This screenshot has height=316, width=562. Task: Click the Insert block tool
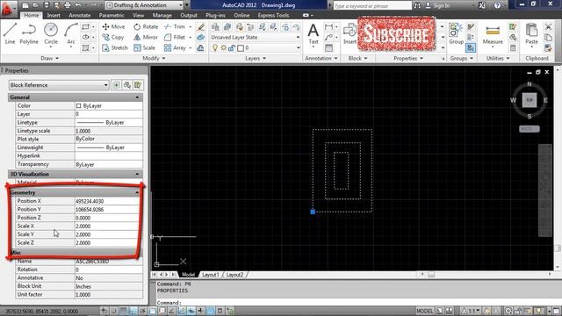point(349,34)
